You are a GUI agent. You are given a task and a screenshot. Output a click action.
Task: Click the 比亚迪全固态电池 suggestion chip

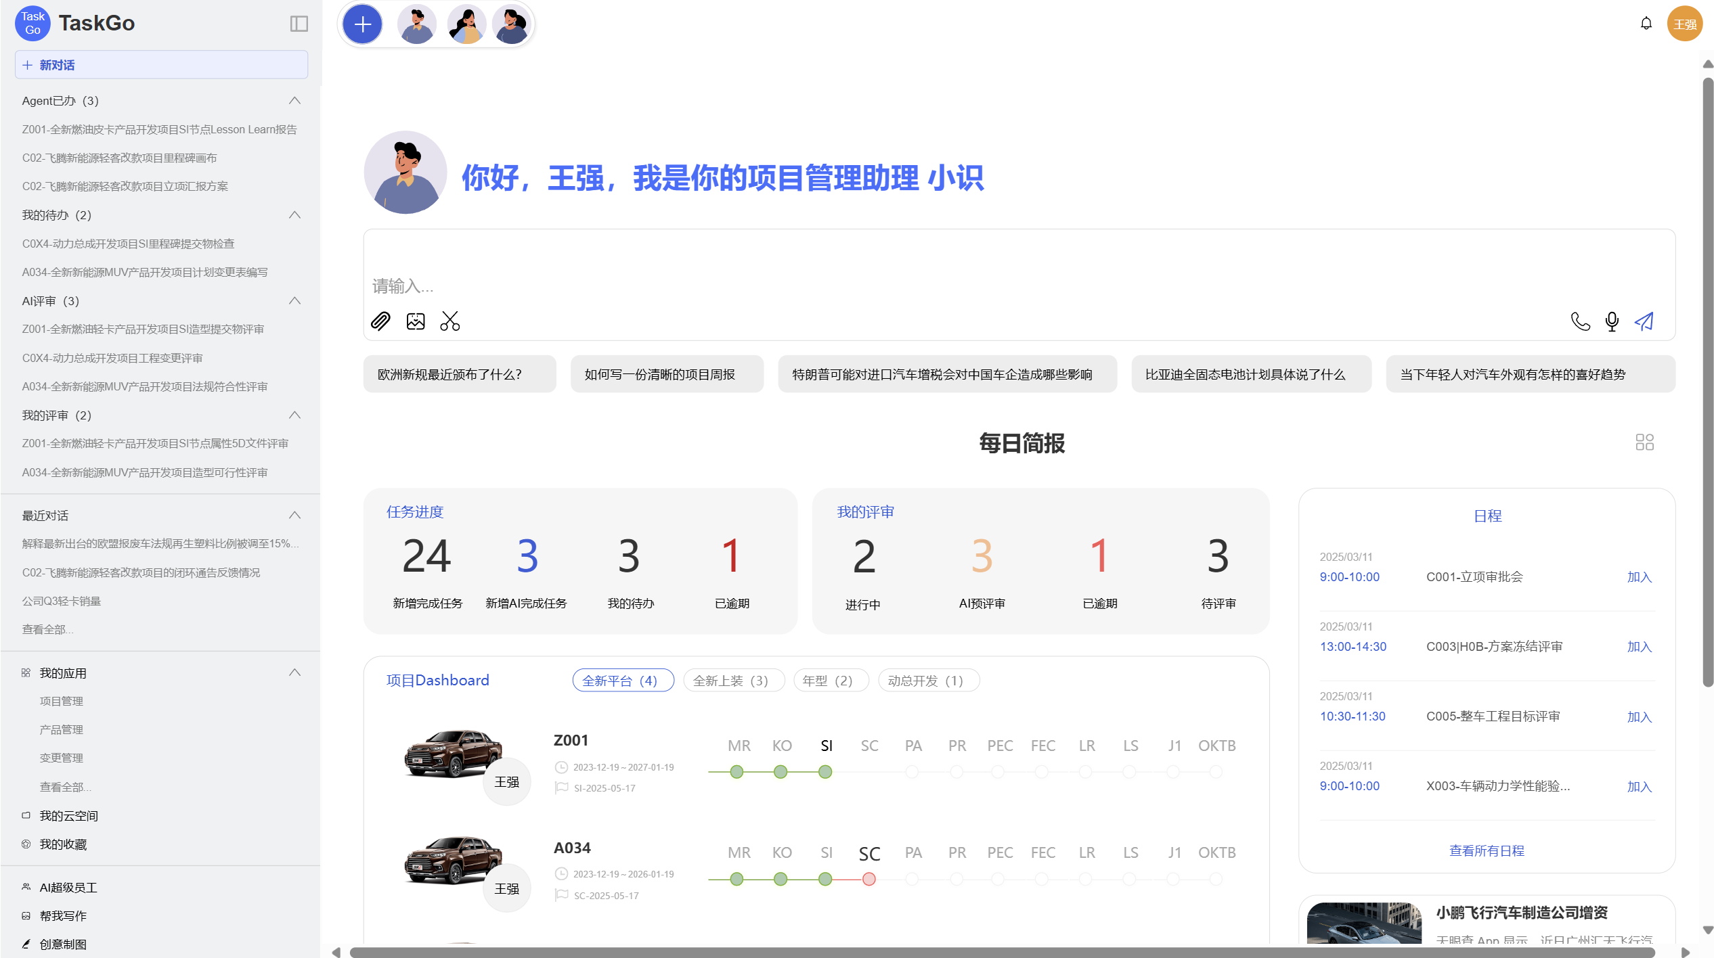(x=1251, y=373)
